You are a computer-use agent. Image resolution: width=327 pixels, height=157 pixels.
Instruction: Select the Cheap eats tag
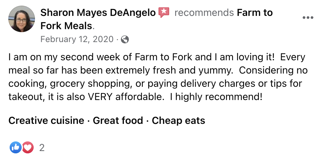(178, 121)
